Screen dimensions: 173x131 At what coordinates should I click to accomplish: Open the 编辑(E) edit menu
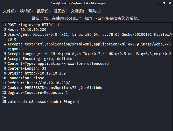[x=26, y=11]
